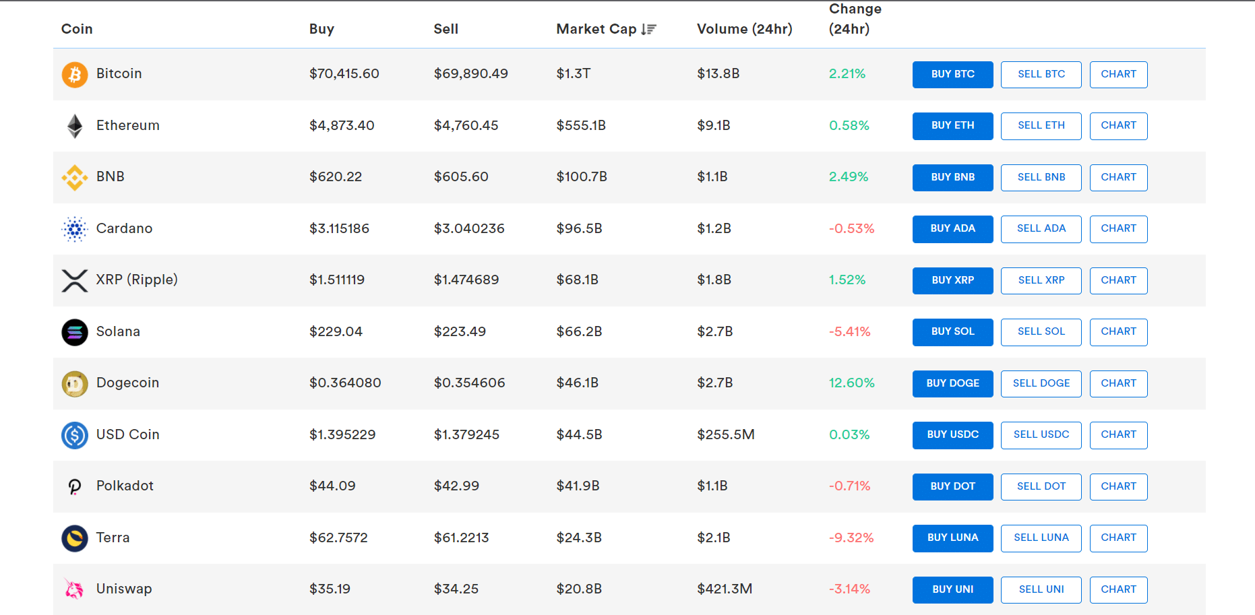Click the SELL BTC button
This screenshot has width=1255, height=615.
(1041, 75)
